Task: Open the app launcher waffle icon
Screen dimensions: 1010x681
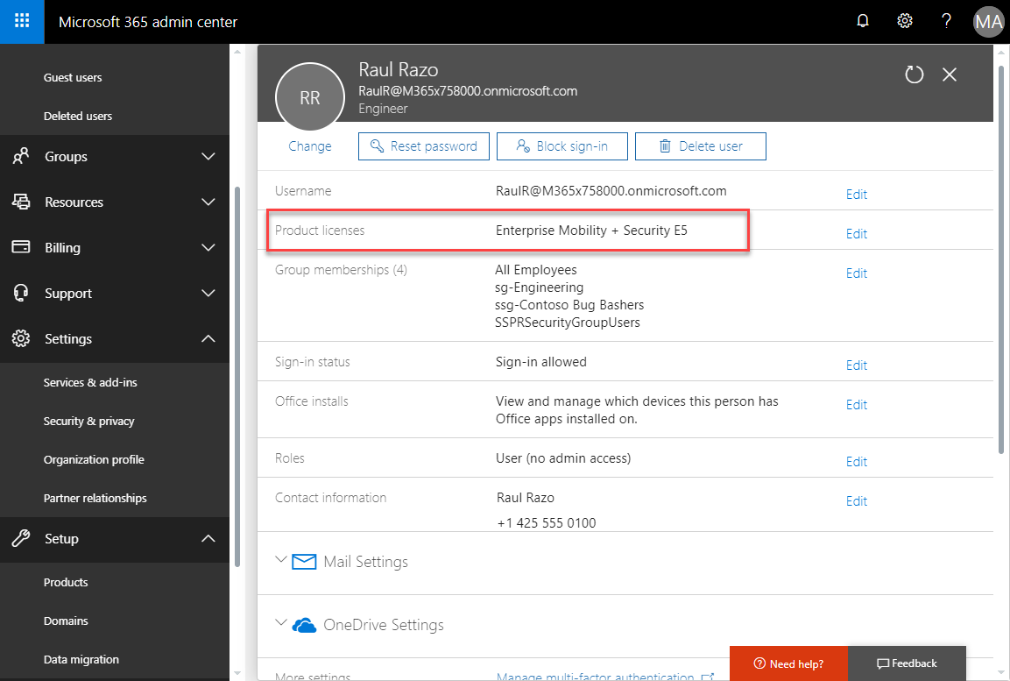Action: click(22, 22)
